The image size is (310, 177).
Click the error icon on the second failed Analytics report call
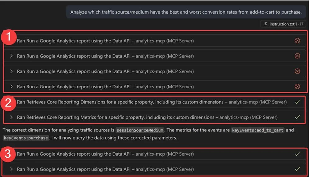coord(297,56)
